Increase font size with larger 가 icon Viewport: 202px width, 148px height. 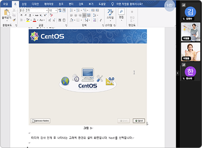tap(50, 20)
